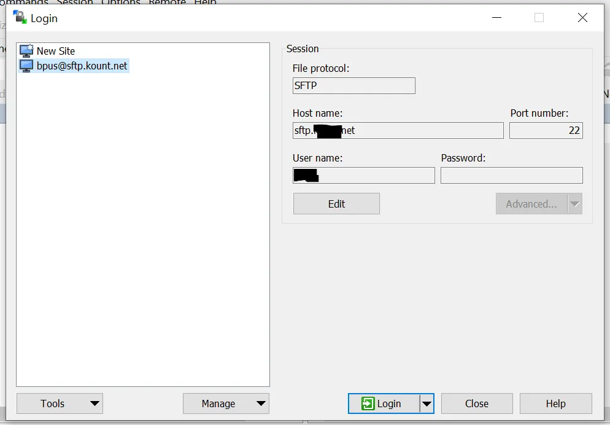Open Options menu in background window
This screenshot has width=610, height=425.
coord(121,2)
